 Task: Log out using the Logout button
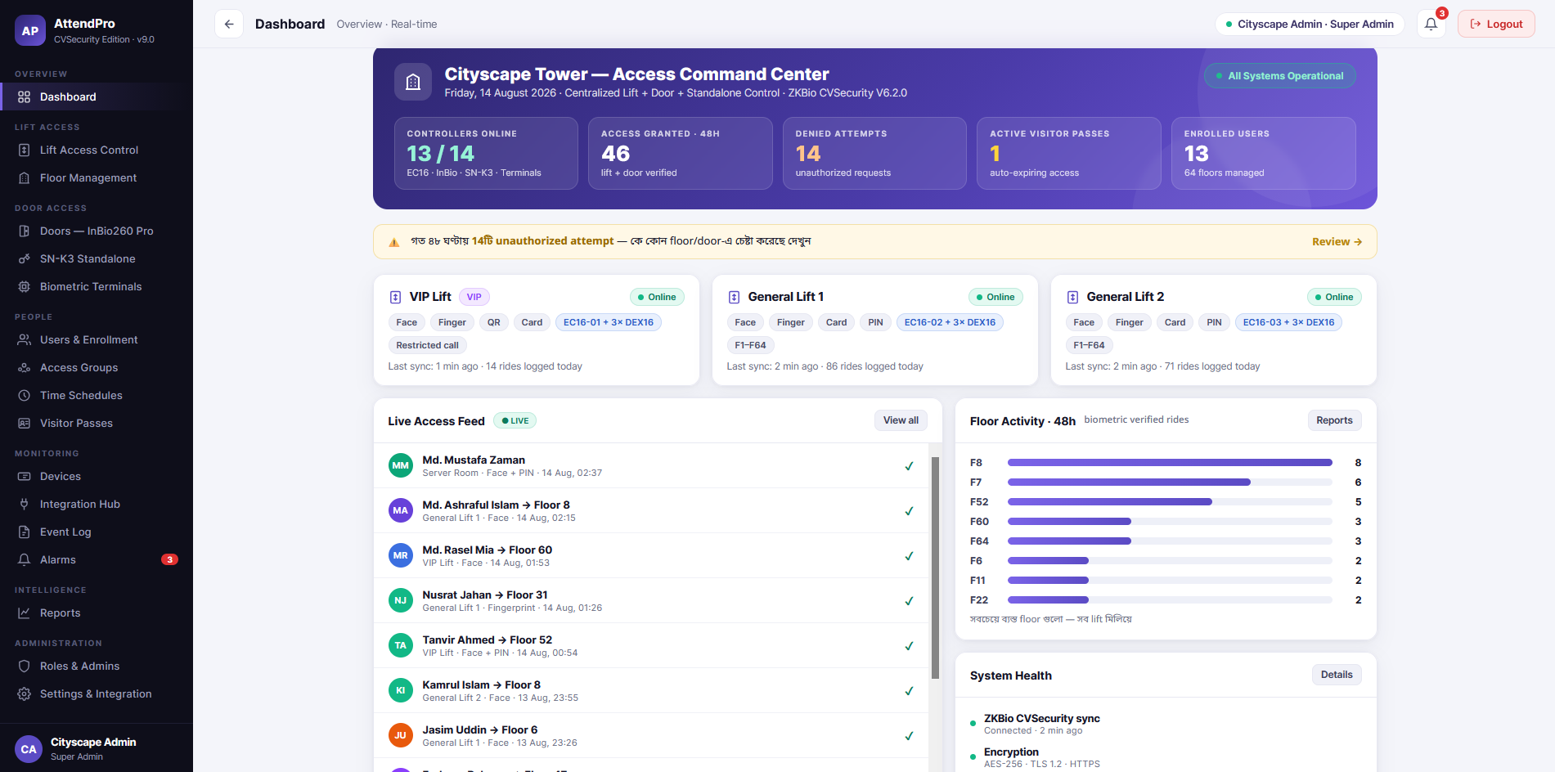click(1496, 24)
